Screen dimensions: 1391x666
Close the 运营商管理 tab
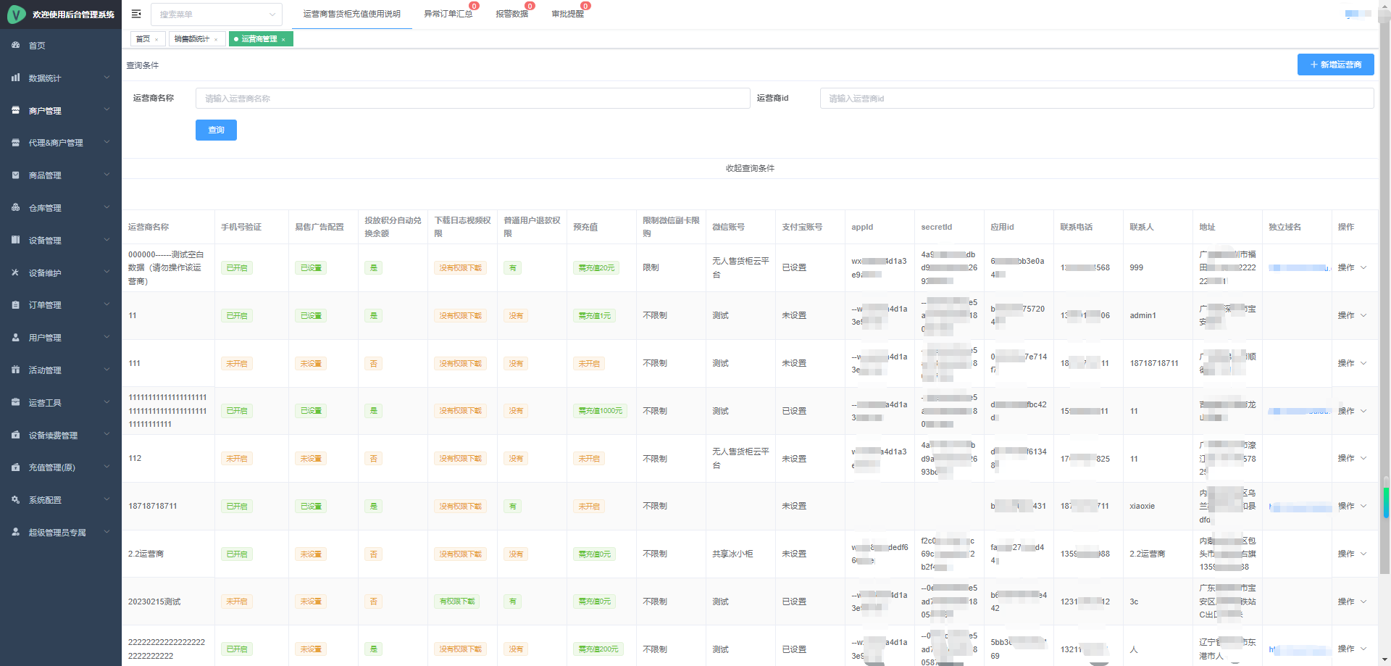pyautogui.click(x=283, y=40)
